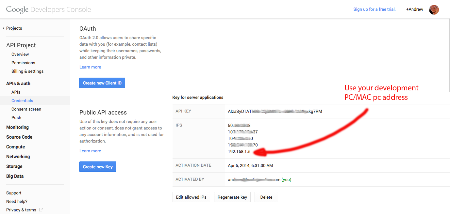
Task: Click Sign up for a free trial
Action: 375,9
